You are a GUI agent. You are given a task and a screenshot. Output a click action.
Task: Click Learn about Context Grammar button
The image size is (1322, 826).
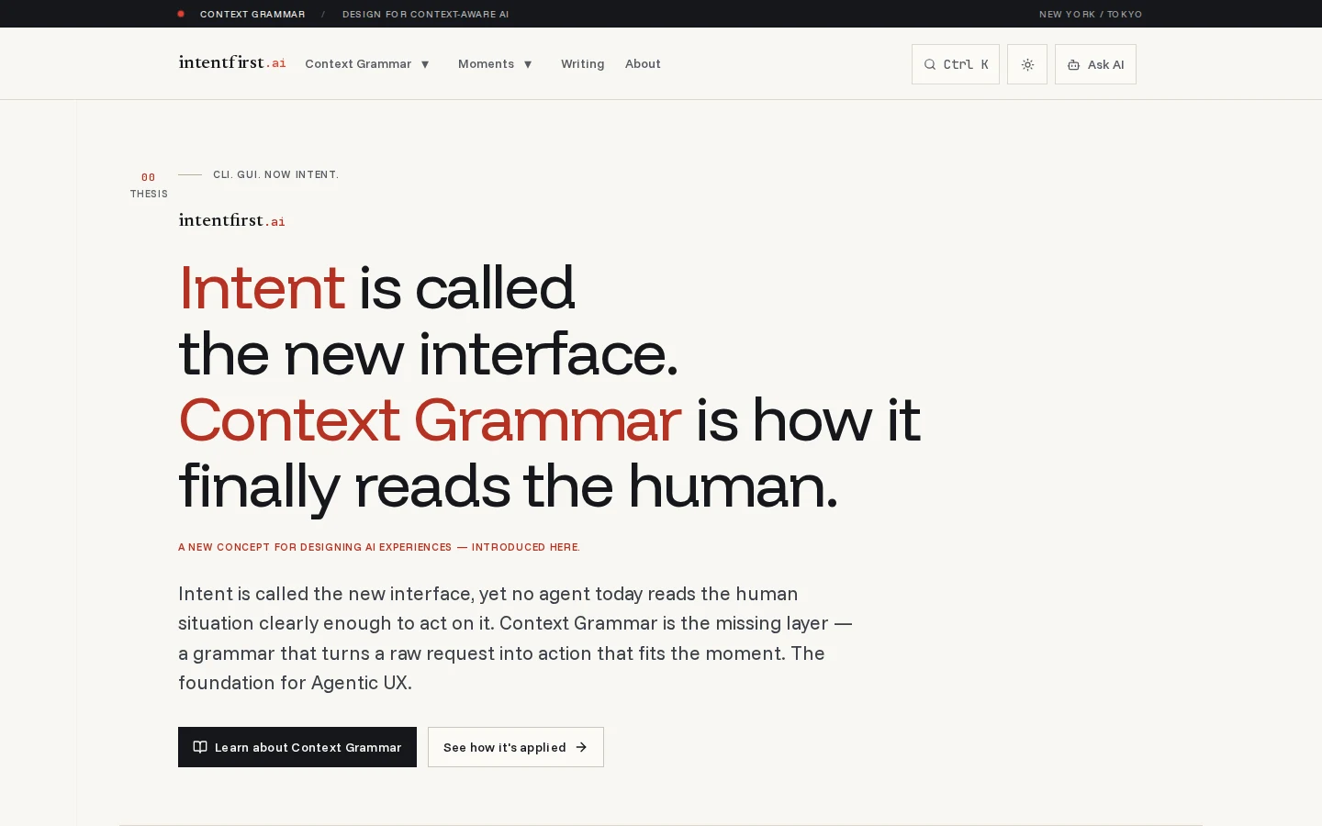click(297, 747)
